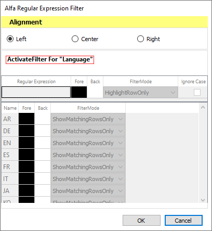
Task: Click the Fore color swatch for IT
Action: tap(27, 179)
